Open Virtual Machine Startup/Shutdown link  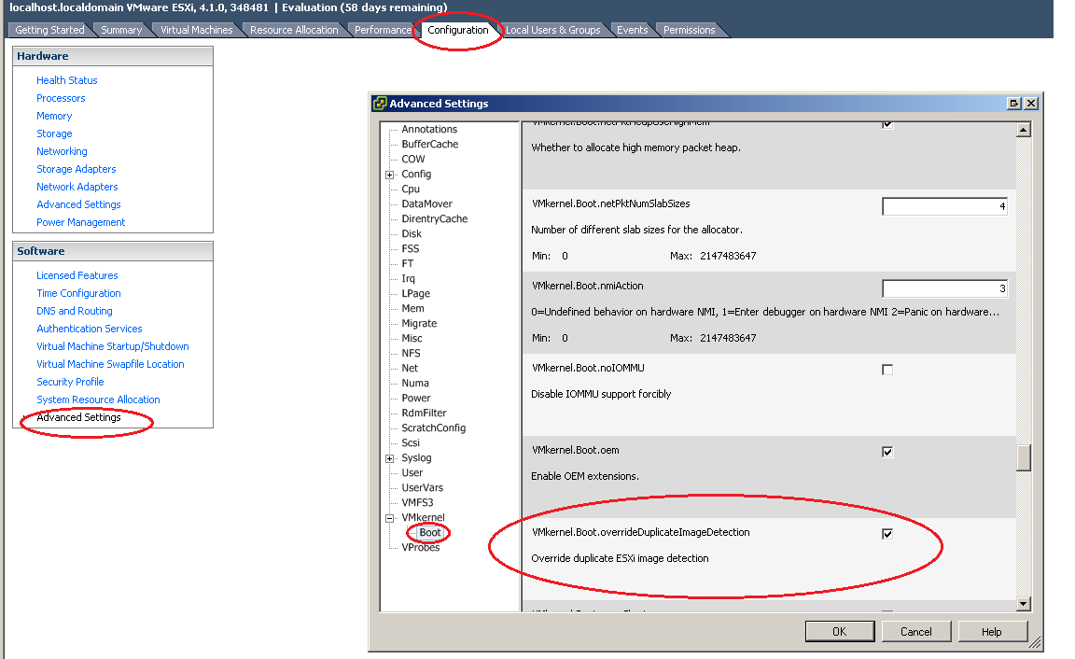pos(113,347)
